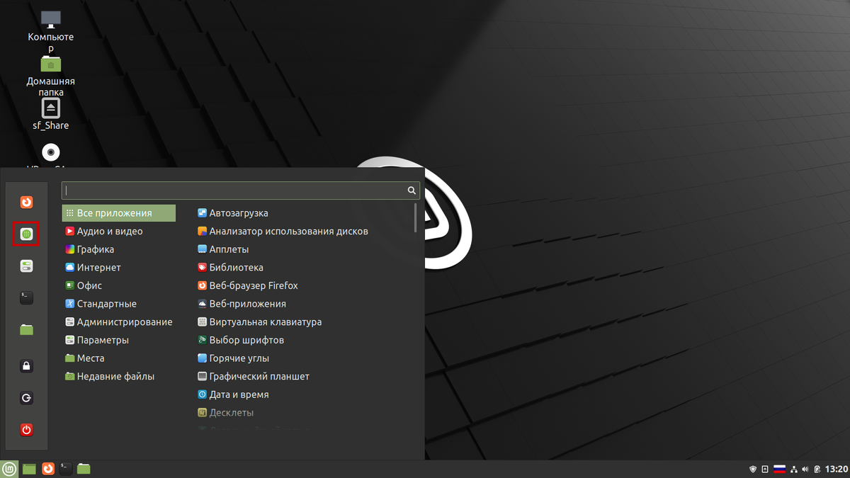850x478 pixels.
Task: Launch Автозагрузка from the app list
Action: [x=303, y=213]
